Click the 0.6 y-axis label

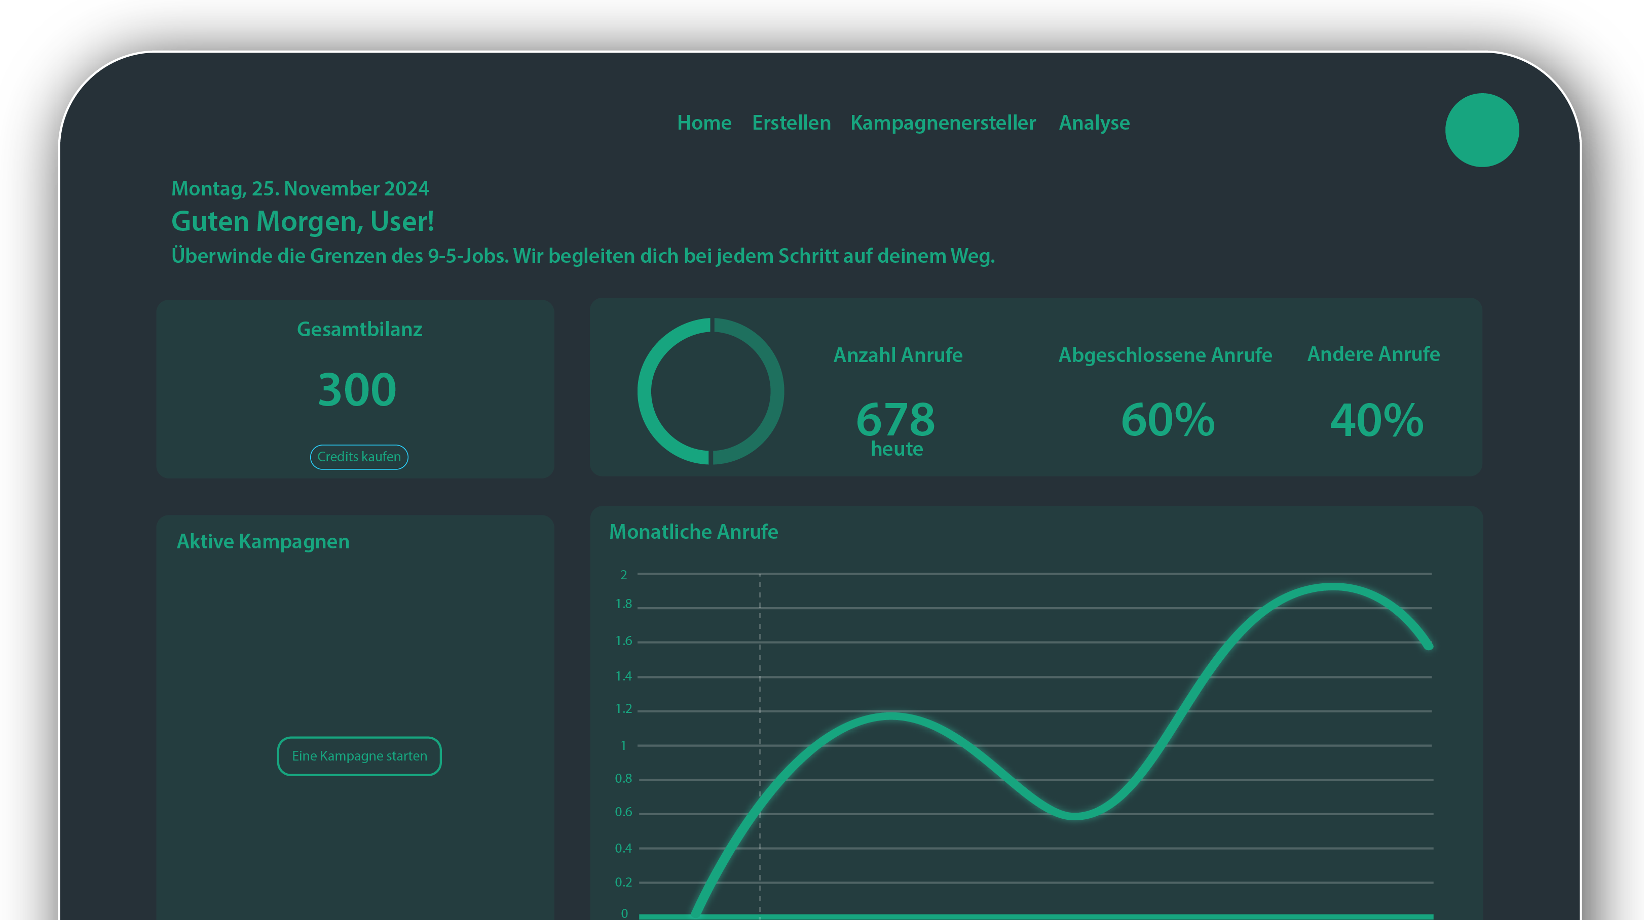pyautogui.click(x=623, y=812)
